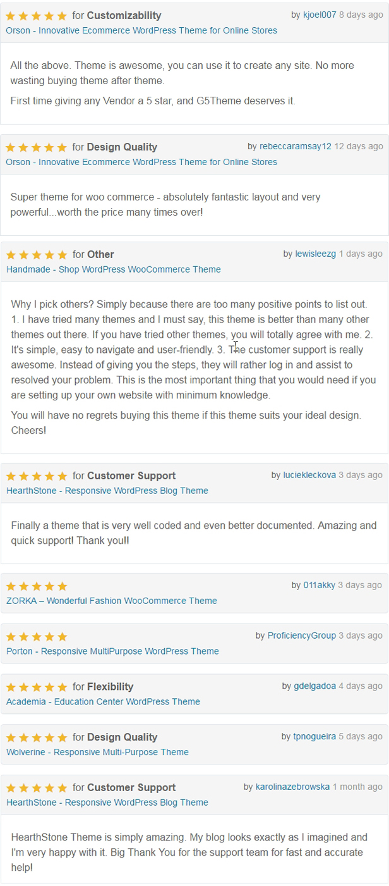Click star rating on kjoel007's Customizability review
This screenshot has width=389, height=886.
pyautogui.click(x=36, y=16)
